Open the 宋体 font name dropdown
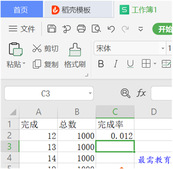The image size is (173, 169). point(163,48)
